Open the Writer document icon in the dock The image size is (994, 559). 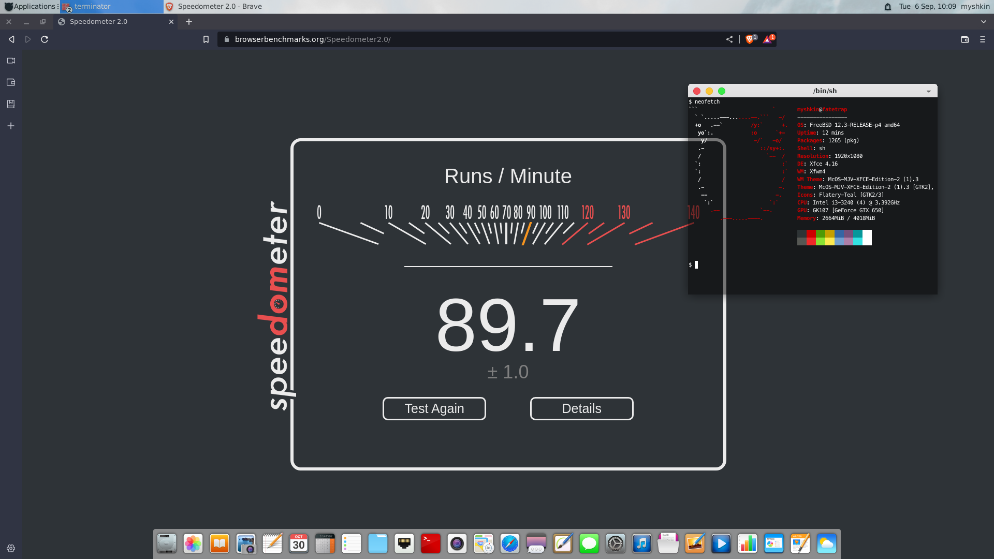click(800, 543)
